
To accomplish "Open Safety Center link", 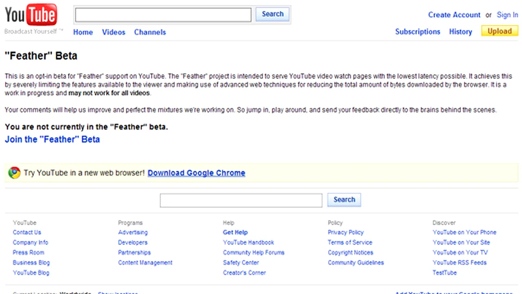I will (241, 263).
